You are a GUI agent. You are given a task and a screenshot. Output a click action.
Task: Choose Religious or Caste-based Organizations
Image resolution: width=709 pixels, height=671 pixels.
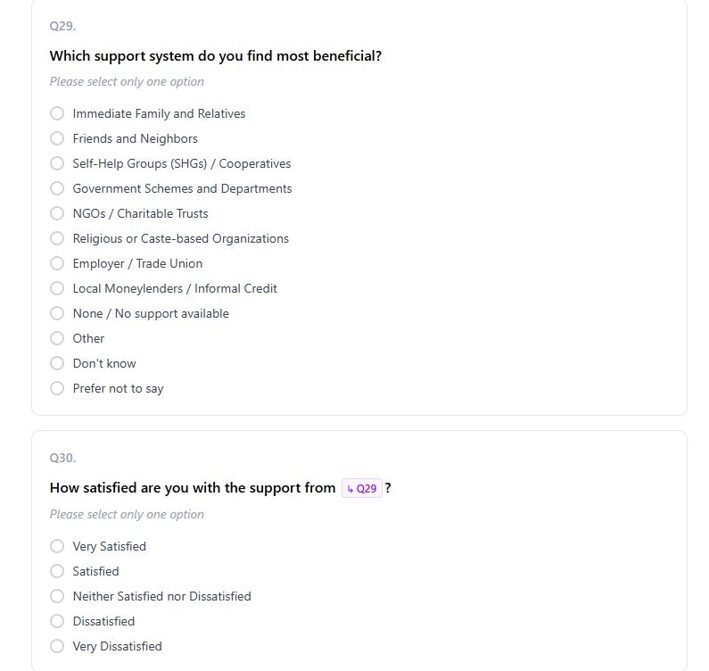point(57,238)
